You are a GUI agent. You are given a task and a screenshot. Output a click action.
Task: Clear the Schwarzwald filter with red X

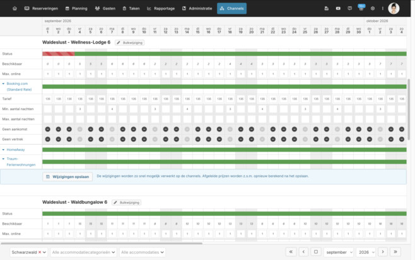tap(40, 252)
